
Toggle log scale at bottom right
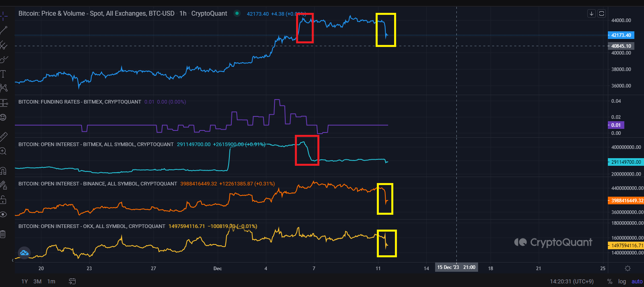point(622,281)
